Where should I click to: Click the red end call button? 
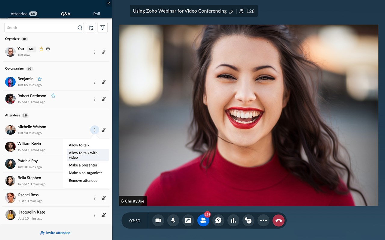pyautogui.click(x=279, y=220)
